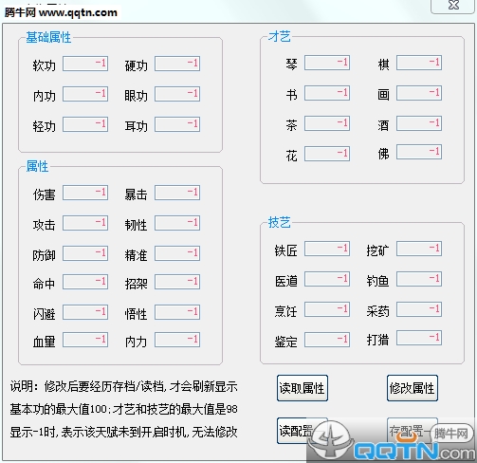Select the 钓鱼 skill value field
Viewport: 477px width, 463px height.
click(419, 279)
